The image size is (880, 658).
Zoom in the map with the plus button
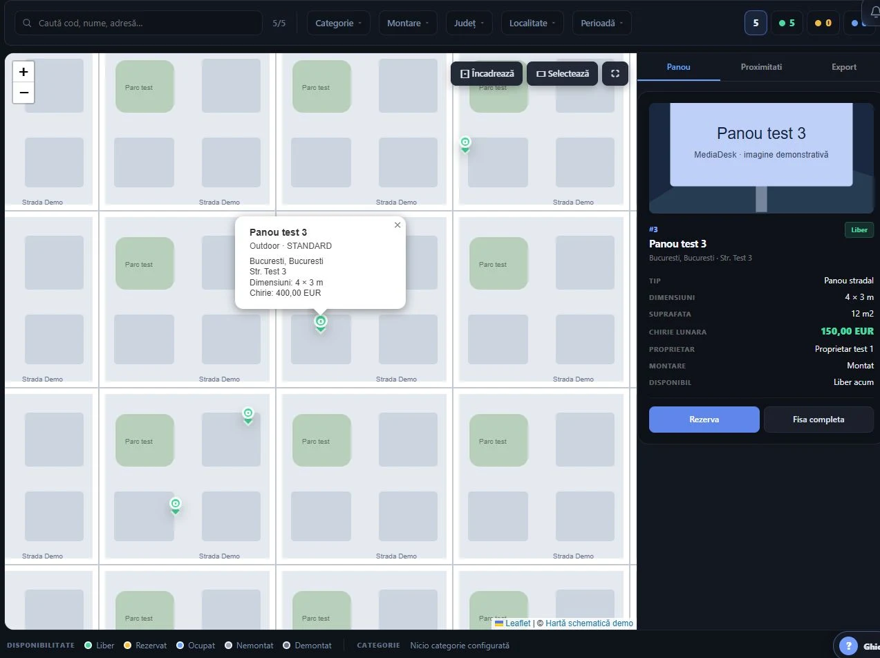24,72
